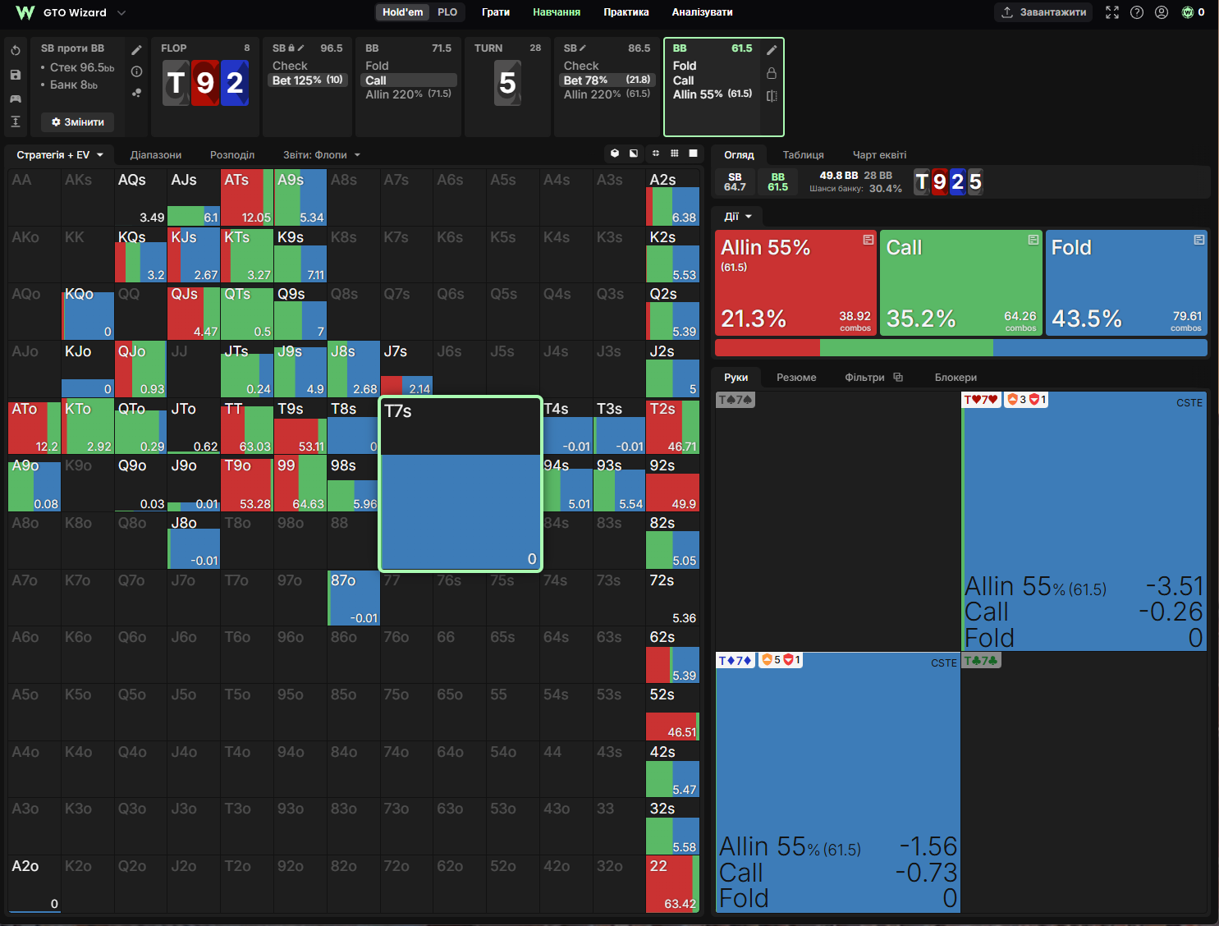The width and height of the screenshot is (1219, 926).
Task: Open the Практика menu
Action: click(626, 12)
